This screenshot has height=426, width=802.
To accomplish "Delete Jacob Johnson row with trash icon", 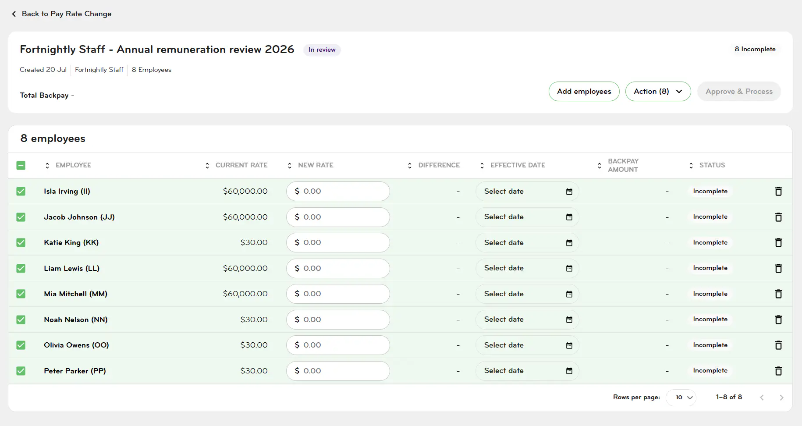I will 778,217.
